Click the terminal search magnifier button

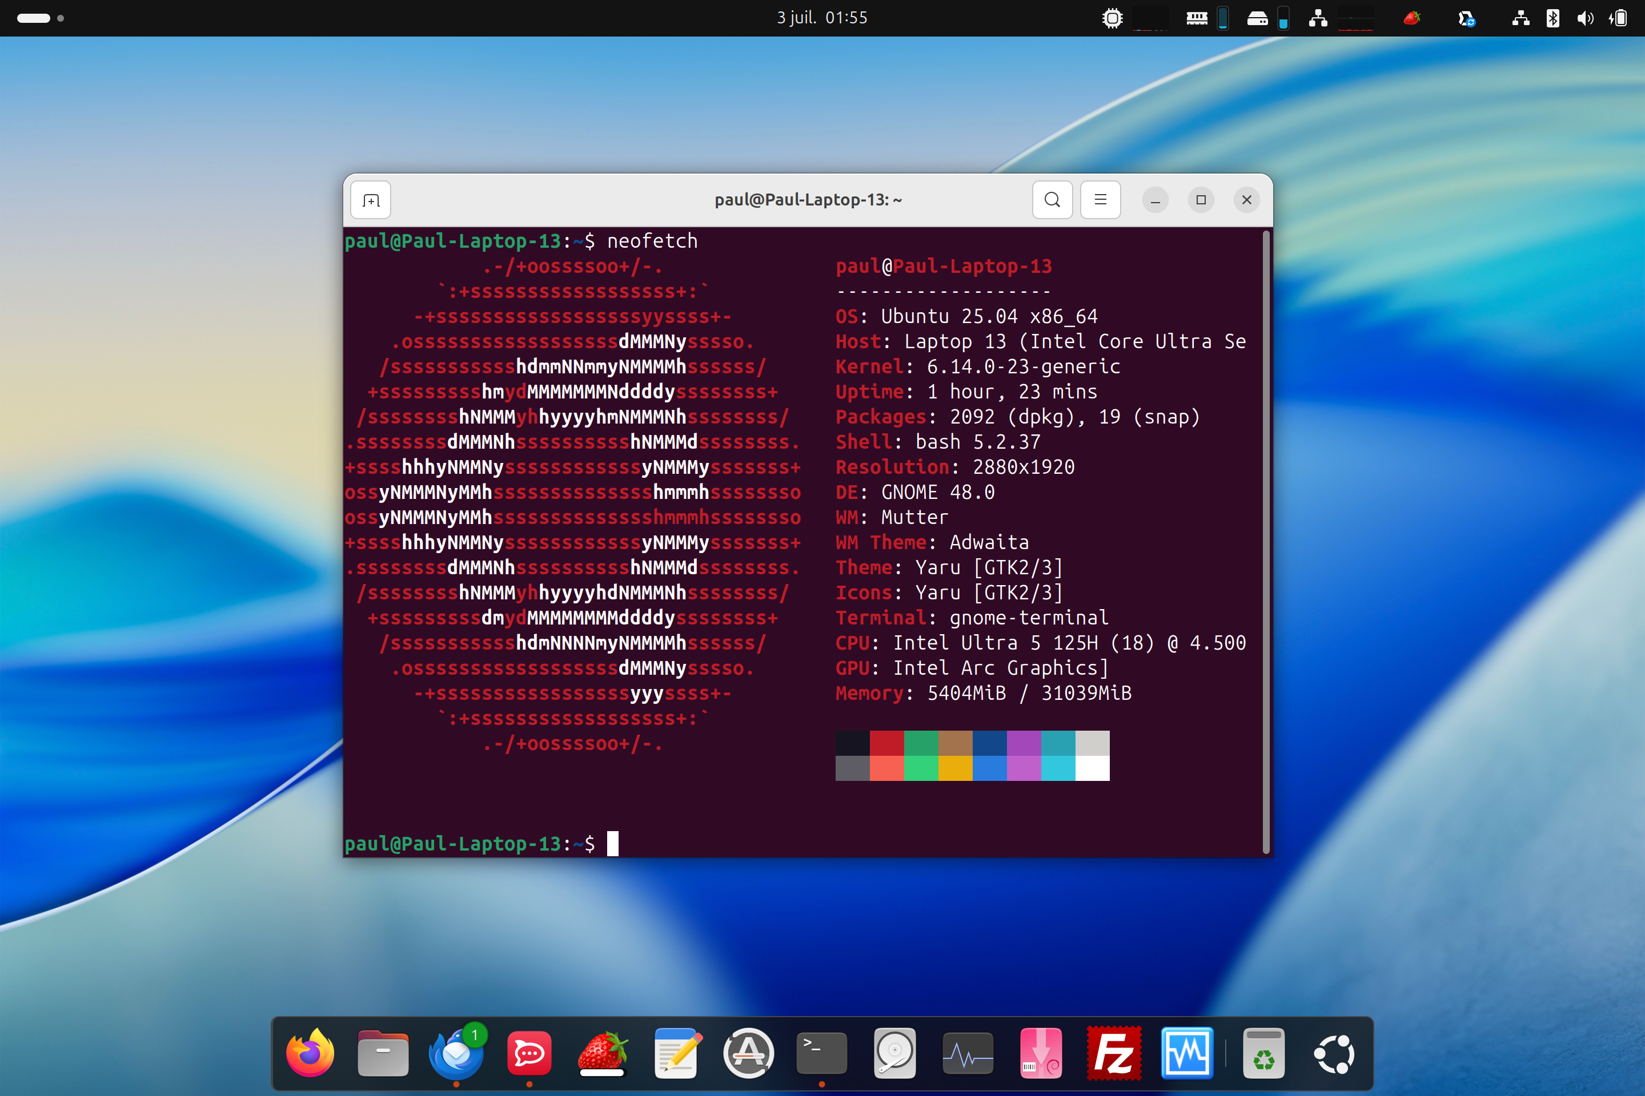(1052, 200)
